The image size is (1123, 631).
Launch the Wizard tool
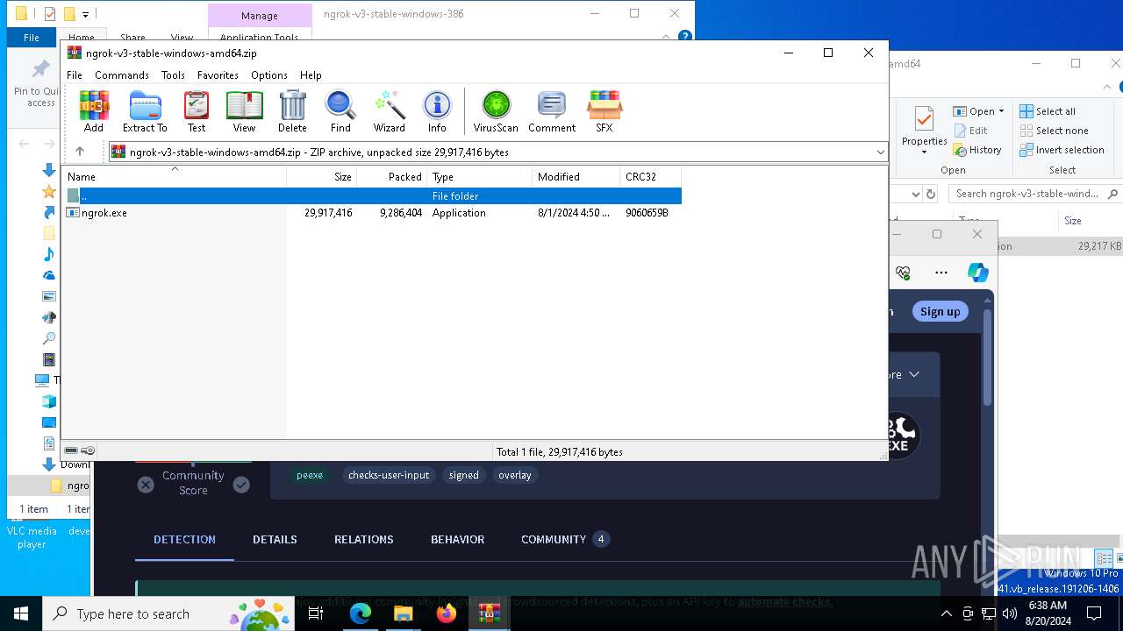click(x=389, y=111)
